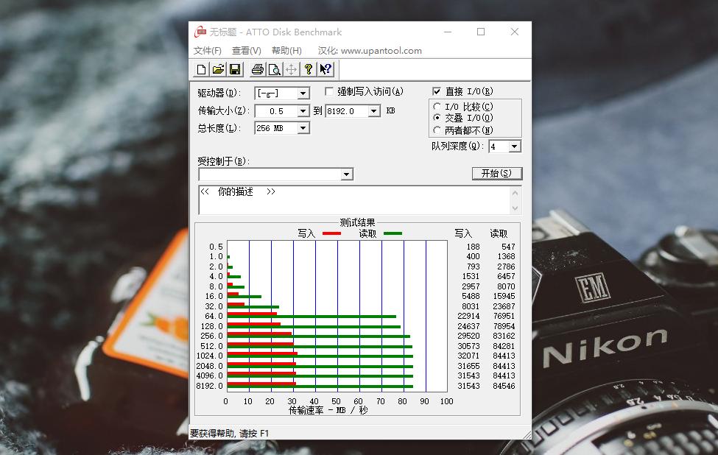Expand the 驱动器 drive dropdown
Image resolution: width=718 pixels, height=455 pixels.
[x=303, y=94]
